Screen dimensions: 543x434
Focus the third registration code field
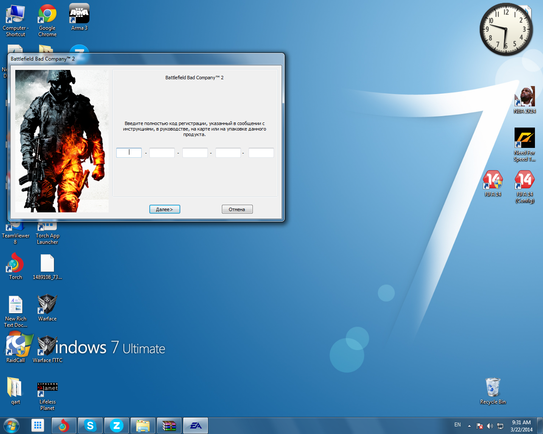coord(195,153)
